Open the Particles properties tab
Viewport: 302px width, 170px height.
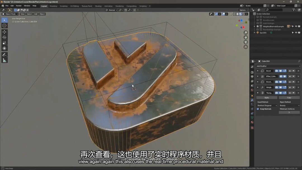click(252, 105)
